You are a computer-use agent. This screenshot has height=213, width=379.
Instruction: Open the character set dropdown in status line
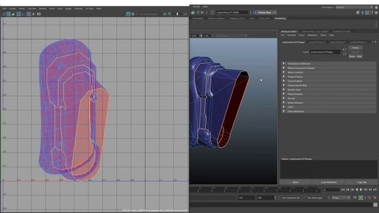point(265,12)
